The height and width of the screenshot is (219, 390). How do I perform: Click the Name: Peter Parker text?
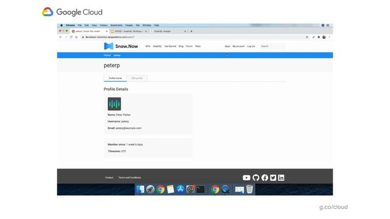click(119, 115)
